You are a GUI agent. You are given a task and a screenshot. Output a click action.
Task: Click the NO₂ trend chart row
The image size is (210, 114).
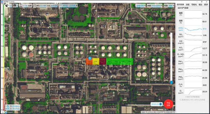192,49
